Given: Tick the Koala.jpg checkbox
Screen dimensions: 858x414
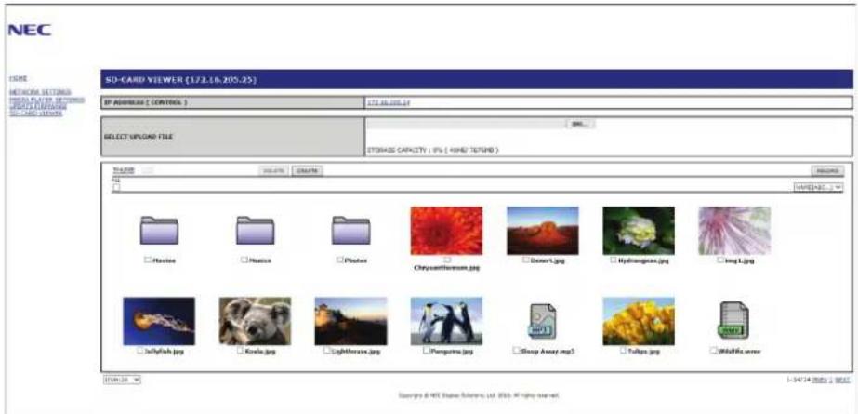Looking at the screenshot, I should pyautogui.click(x=240, y=351).
